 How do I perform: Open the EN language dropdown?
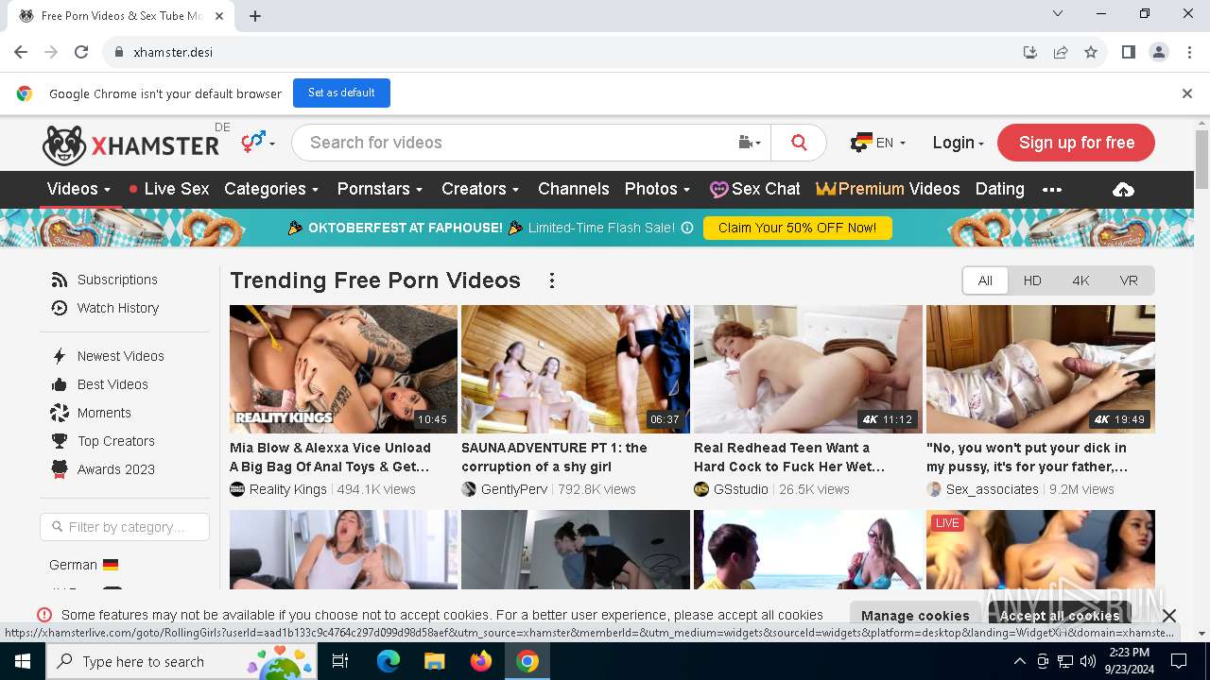click(x=878, y=143)
